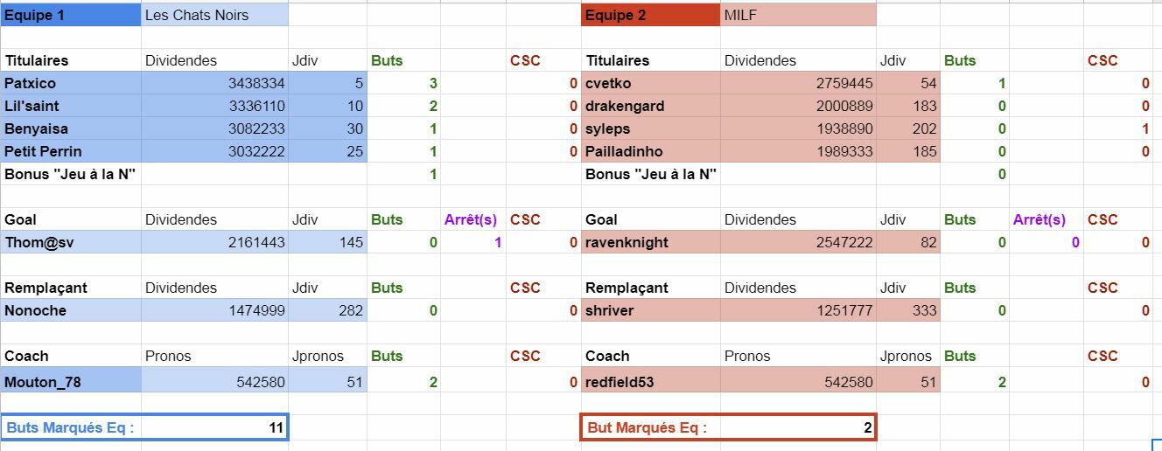Click the MILF team name cell
This screenshot has height=451, width=1162.
click(x=797, y=15)
